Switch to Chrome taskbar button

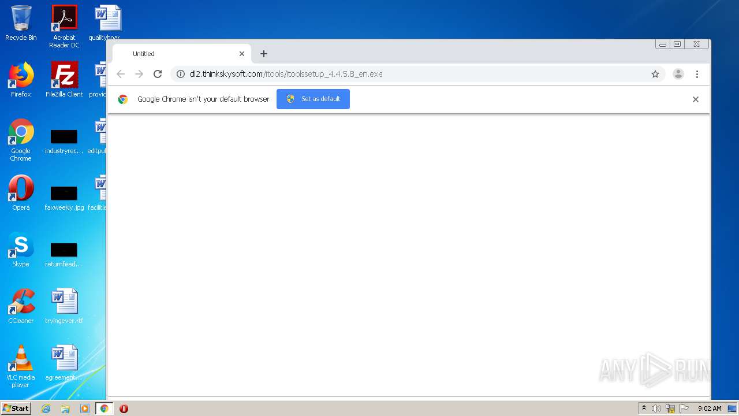(x=104, y=408)
